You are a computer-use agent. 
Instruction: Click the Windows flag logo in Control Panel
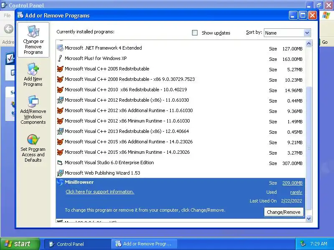coord(326,15)
